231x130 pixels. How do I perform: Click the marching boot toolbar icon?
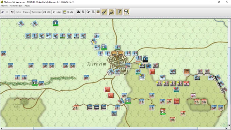point(127,12)
